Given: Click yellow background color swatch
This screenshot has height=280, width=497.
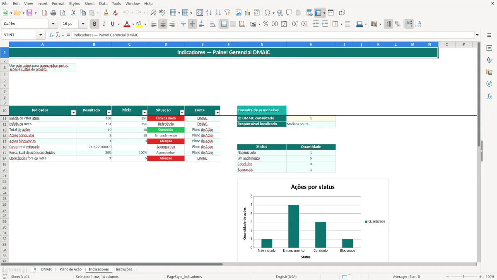Looking at the screenshot, I should 139,24.
